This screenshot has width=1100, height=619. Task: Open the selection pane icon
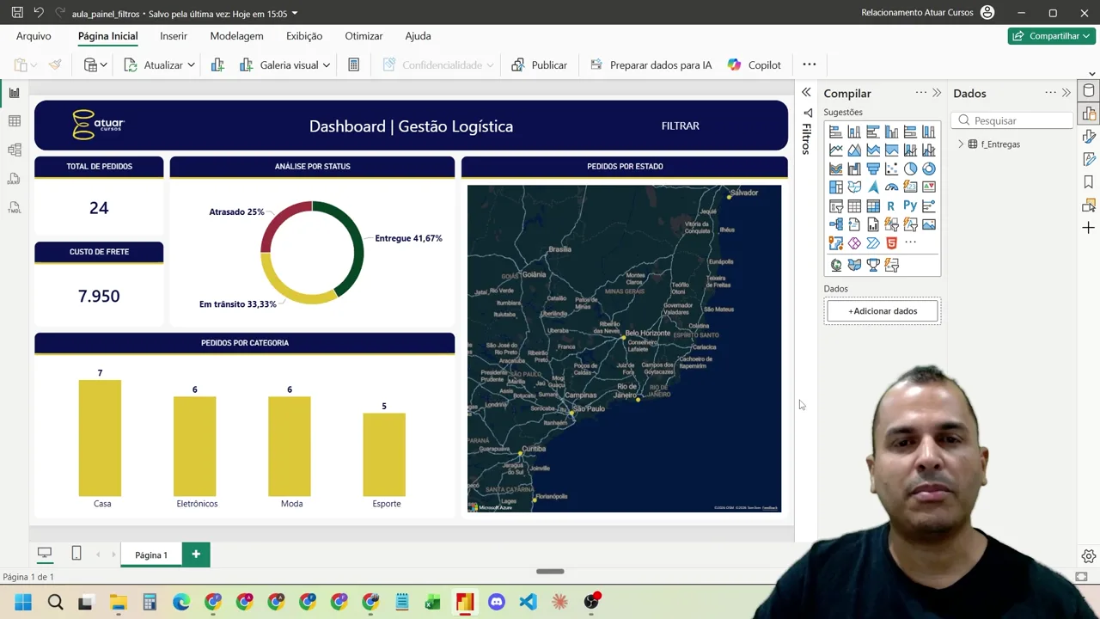tap(1089, 205)
